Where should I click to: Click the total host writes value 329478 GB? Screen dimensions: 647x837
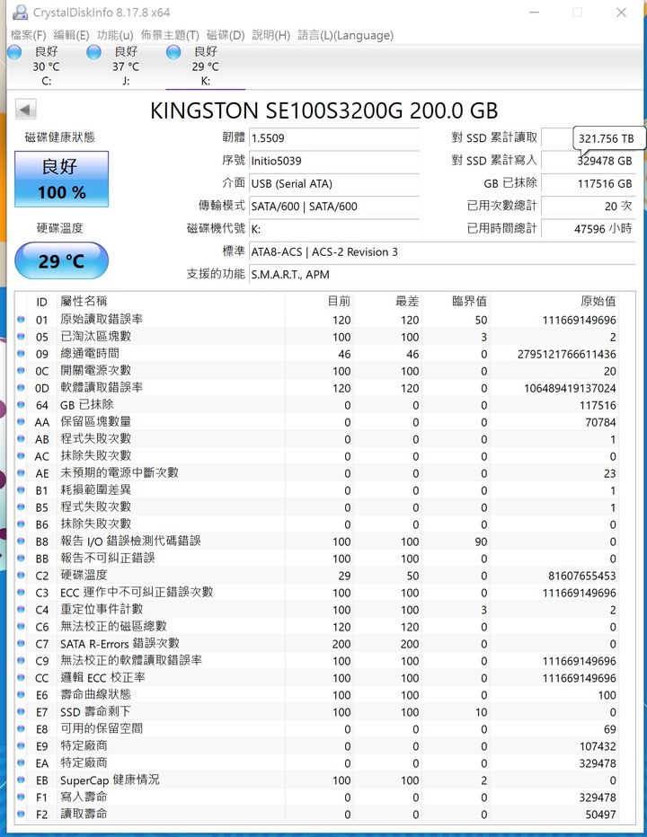pyautogui.click(x=589, y=161)
